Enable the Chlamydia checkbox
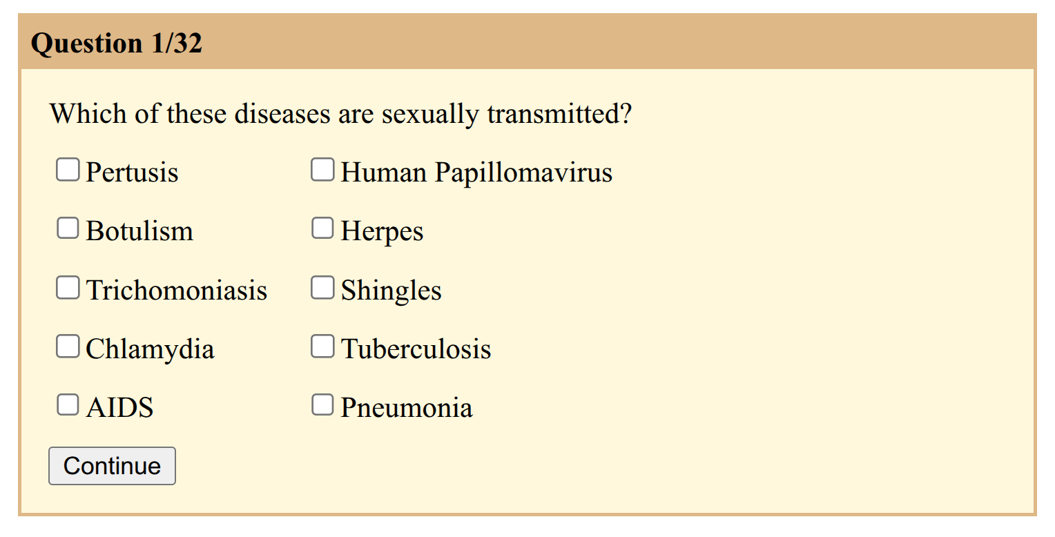Image resolution: width=1055 pixels, height=537 pixels. point(68,346)
